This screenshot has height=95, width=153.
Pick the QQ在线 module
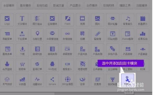[52, 65]
